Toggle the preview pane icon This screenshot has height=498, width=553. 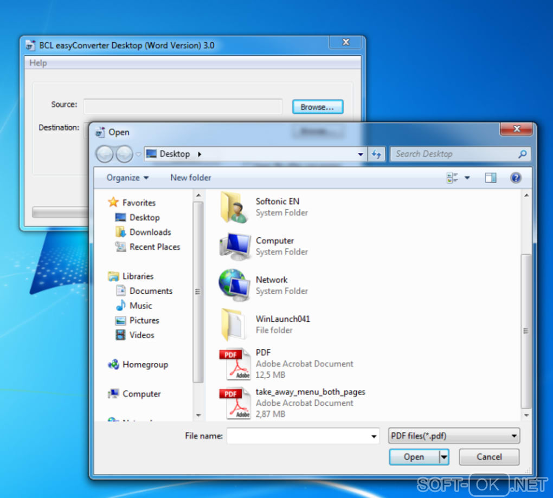[x=491, y=178]
